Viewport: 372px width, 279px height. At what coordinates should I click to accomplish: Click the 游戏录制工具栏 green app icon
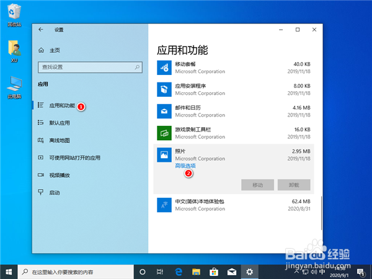click(x=164, y=133)
